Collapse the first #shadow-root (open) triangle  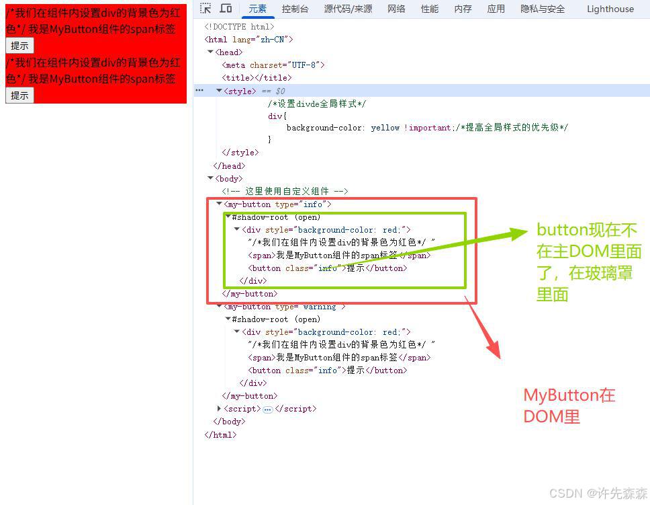(x=228, y=217)
